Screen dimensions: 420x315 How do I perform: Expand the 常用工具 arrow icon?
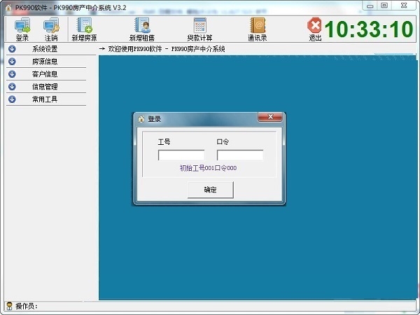pos(12,99)
